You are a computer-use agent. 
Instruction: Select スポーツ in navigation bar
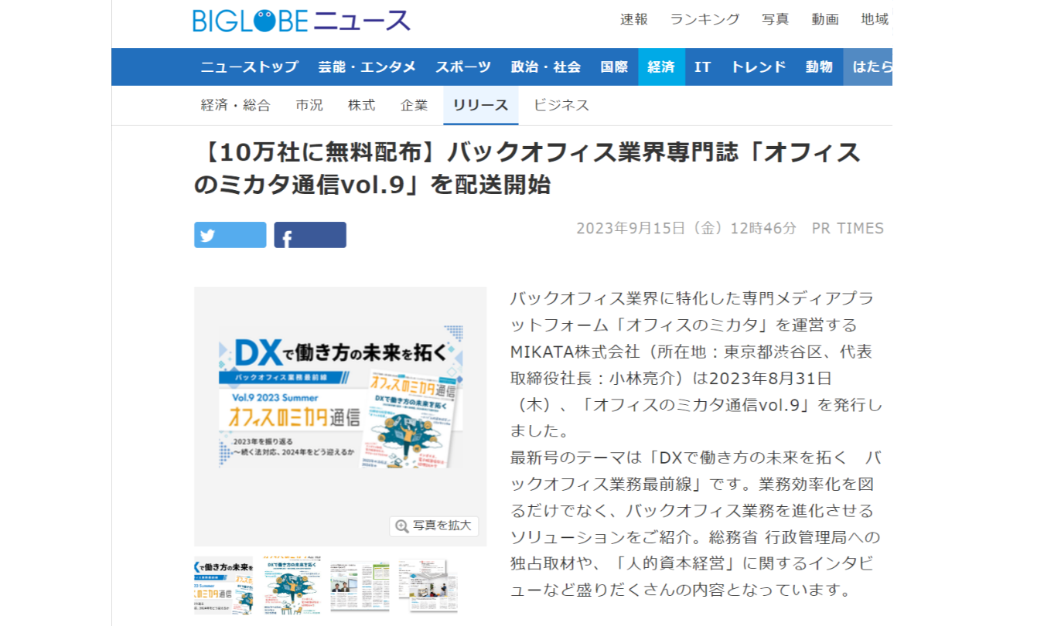click(x=462, y=66)
